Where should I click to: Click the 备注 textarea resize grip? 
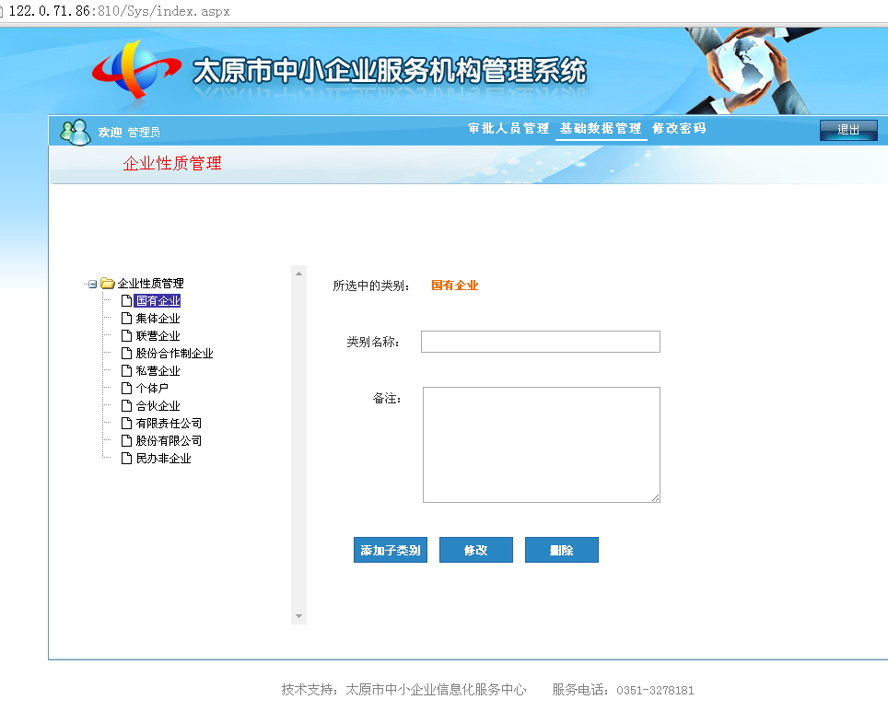pyautogui.click(x=655, y=497)
